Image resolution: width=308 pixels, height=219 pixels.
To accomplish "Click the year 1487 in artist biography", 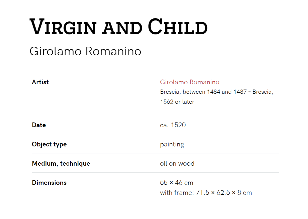I will click(240, 92).
